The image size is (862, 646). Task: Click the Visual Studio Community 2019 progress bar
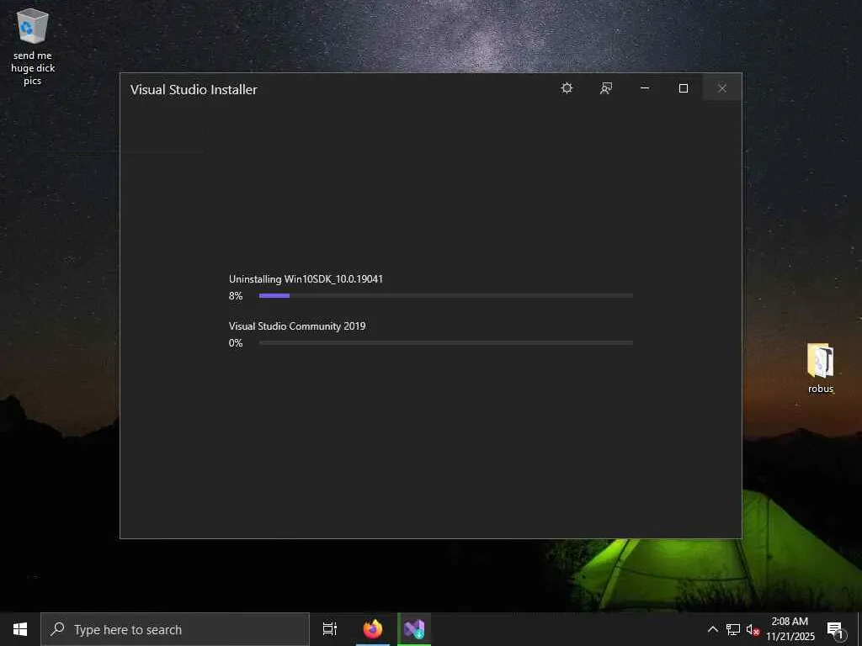446,343
